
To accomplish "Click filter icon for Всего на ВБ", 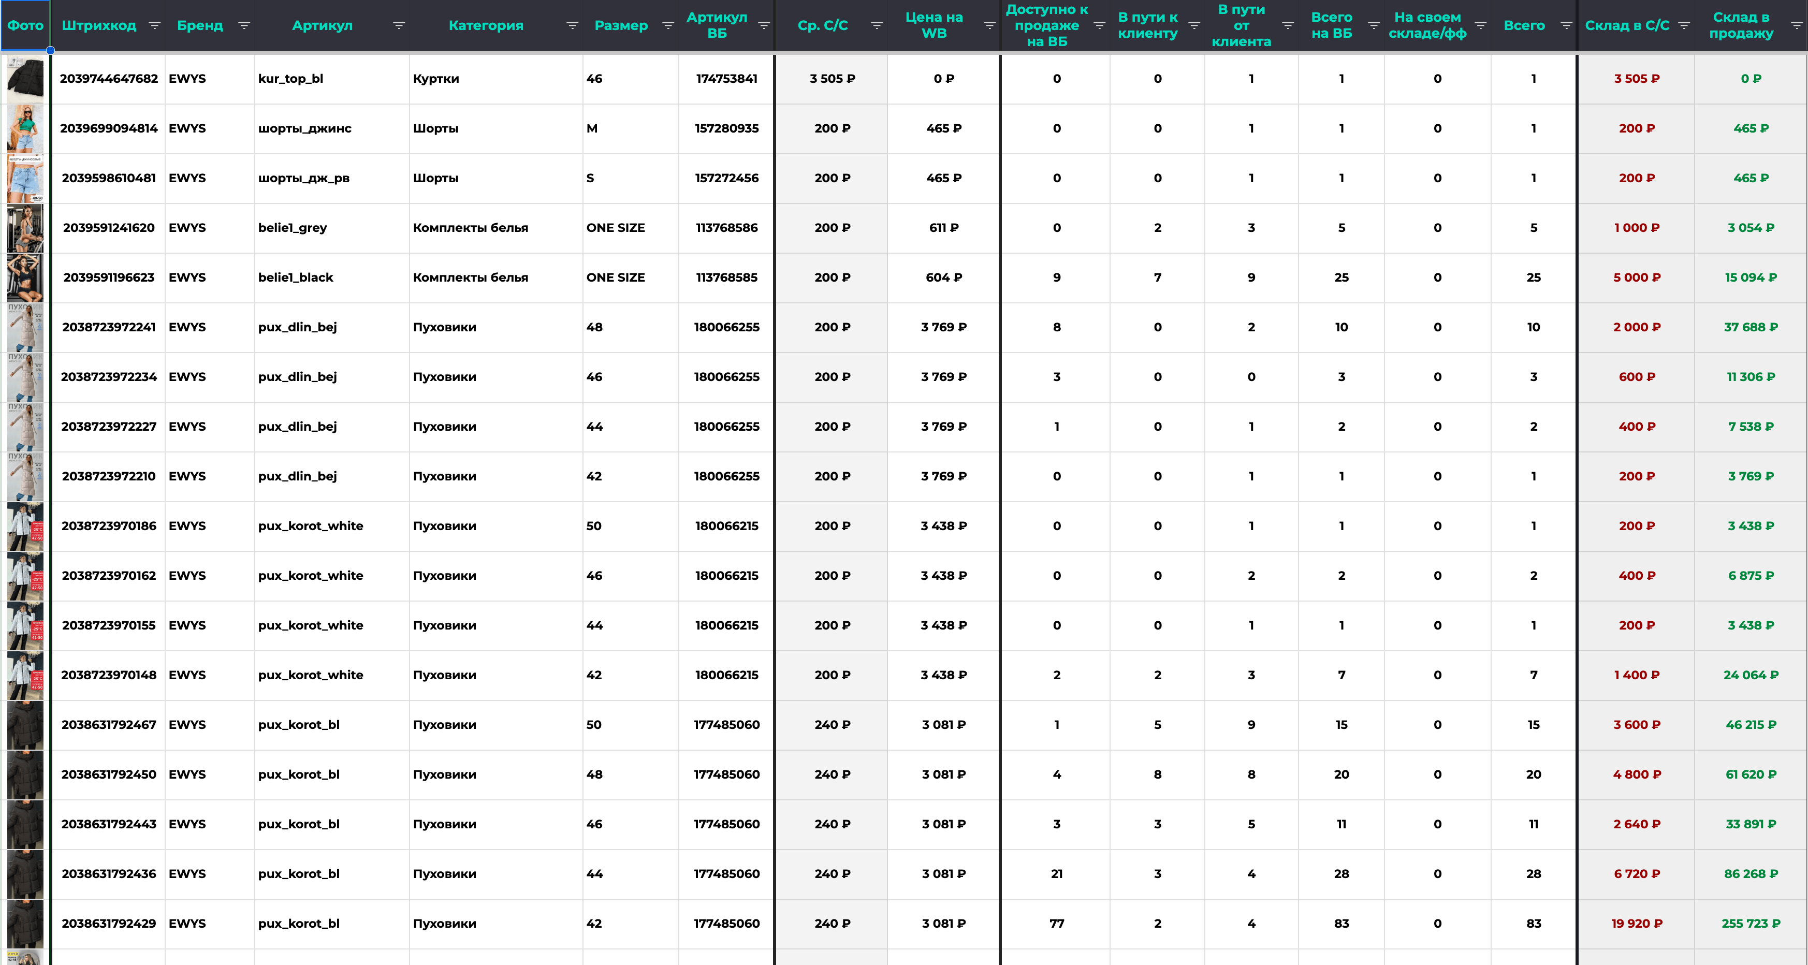I will (x=1374, y=26).
